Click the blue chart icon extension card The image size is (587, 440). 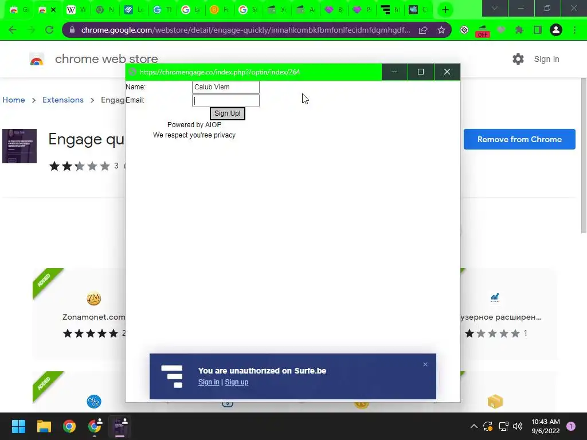[495, 298]
